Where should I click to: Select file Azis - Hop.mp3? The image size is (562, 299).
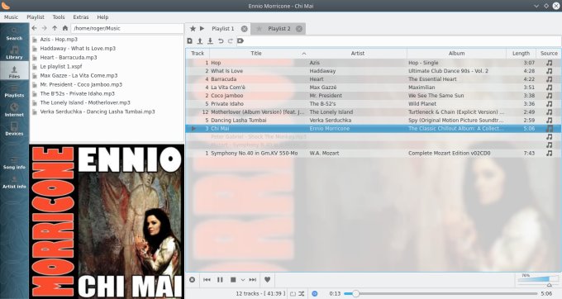(59, 40)
